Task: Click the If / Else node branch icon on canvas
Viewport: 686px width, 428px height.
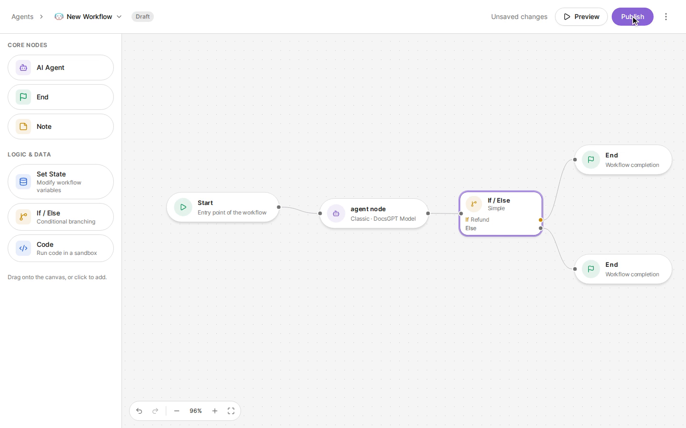Action: click(x=474, y=204)
